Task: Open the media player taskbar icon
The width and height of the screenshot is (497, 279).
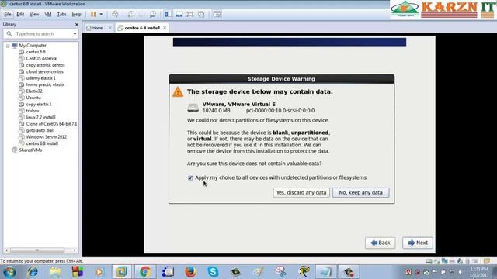Action: tap(99, 272)
